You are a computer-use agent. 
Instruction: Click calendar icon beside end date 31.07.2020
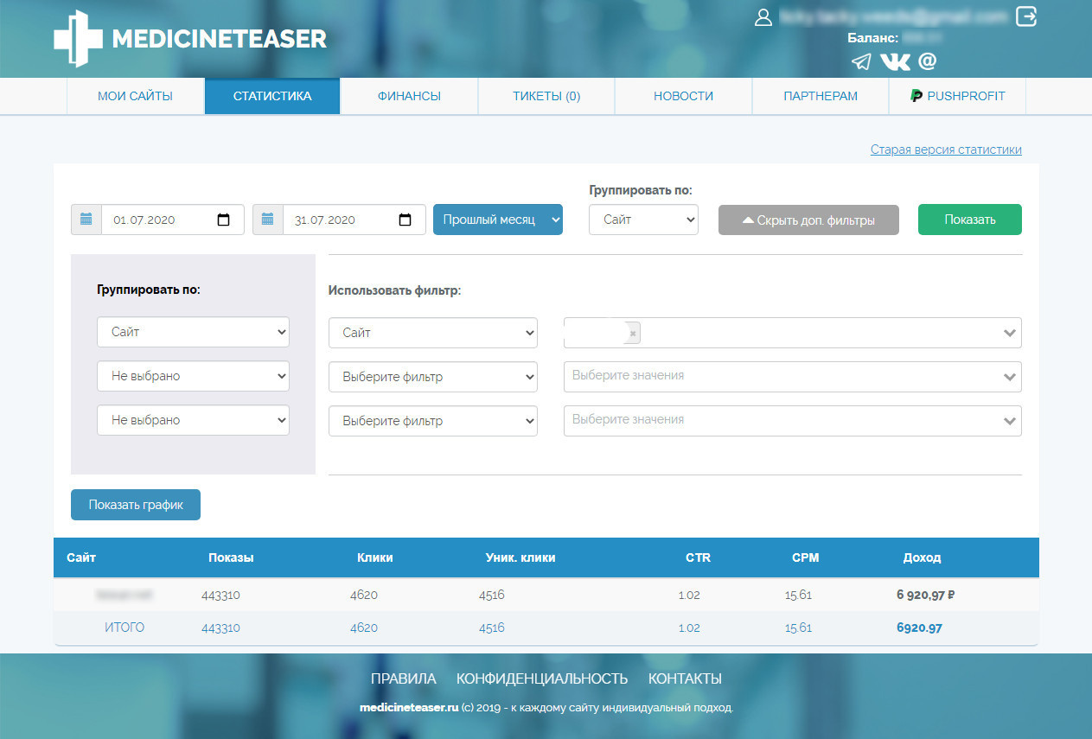pyautogui.click(x=268, y=220)
